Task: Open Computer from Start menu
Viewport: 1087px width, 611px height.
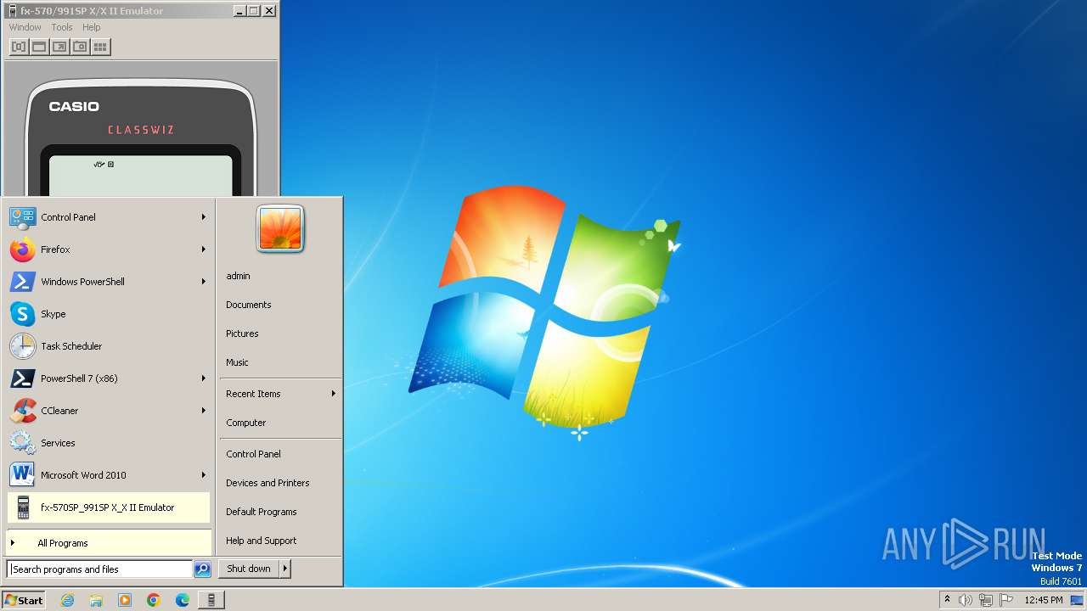Action: point(280,423)
